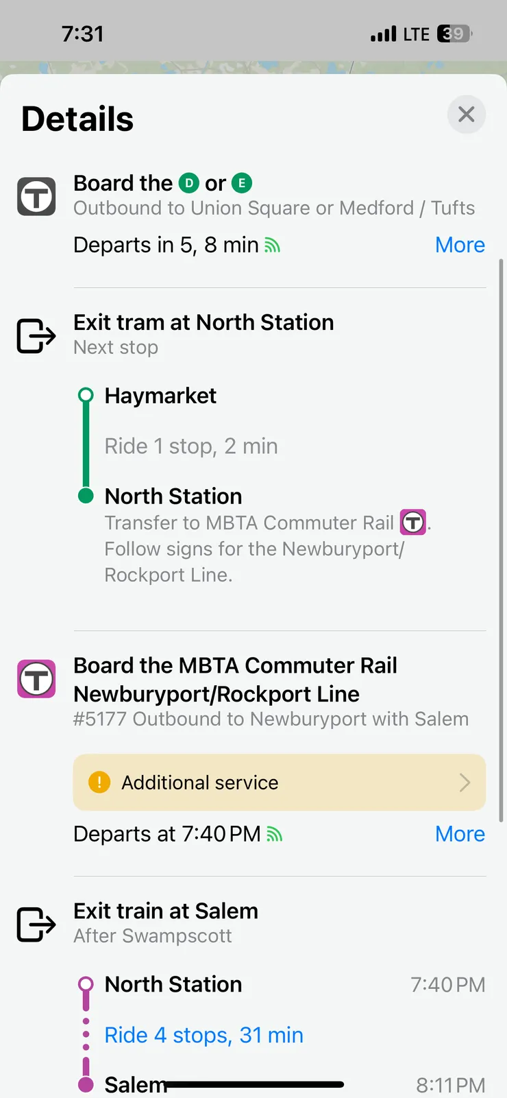507x1098 pixels.
Task: Expand the Additional service advisory chevron
Action: coord(465,783)
